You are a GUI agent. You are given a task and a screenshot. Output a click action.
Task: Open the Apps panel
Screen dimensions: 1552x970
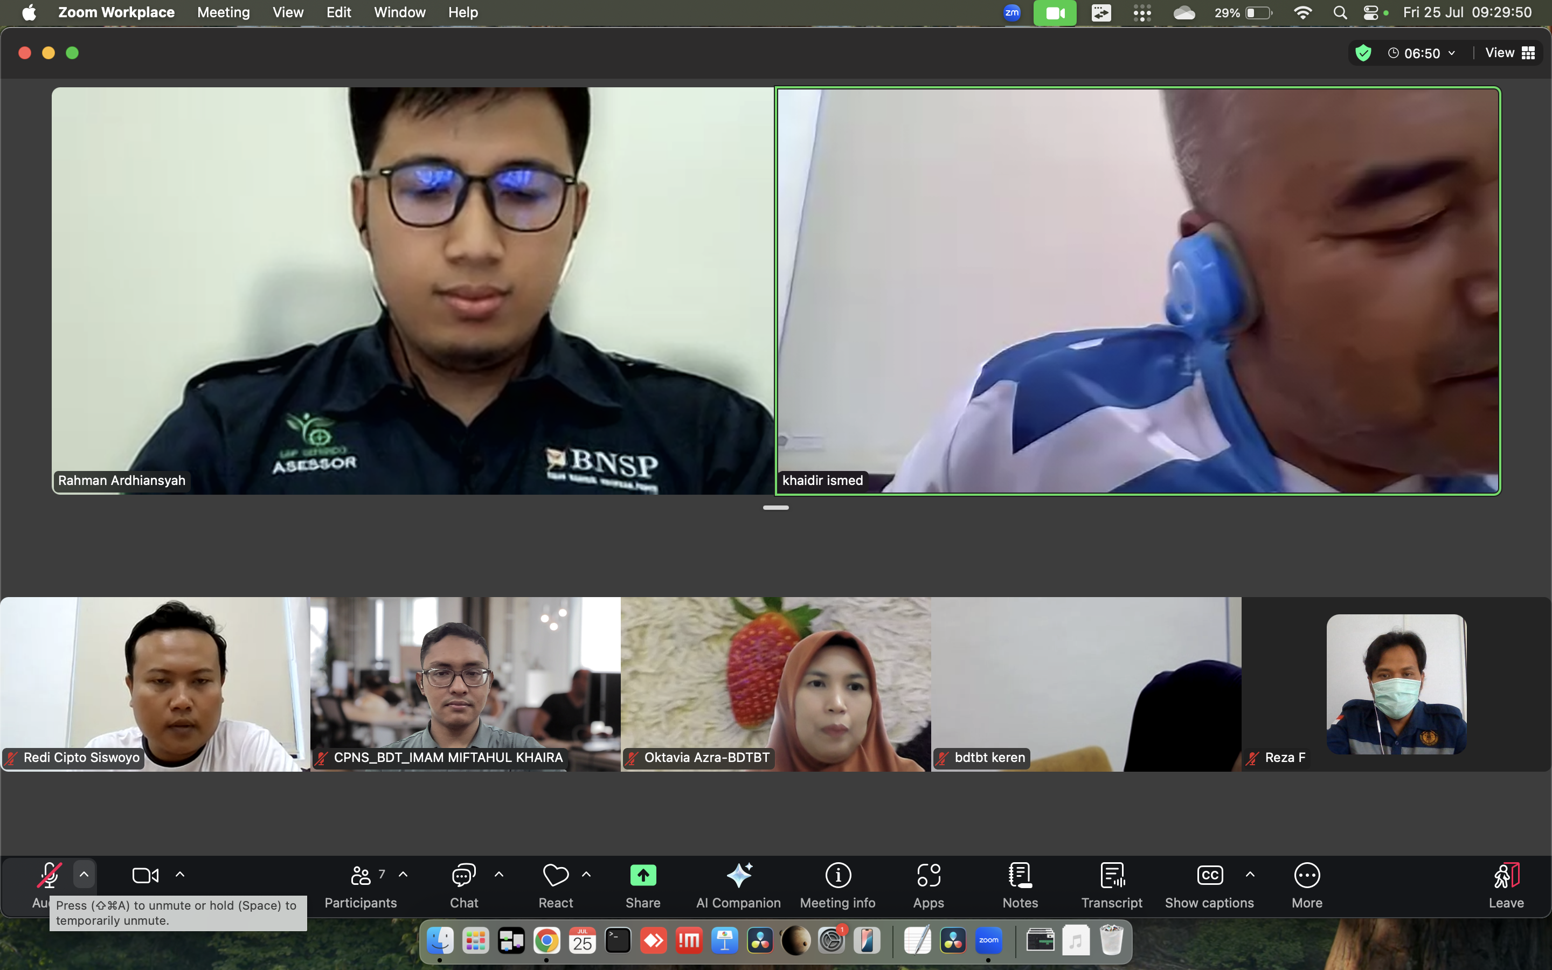tap(928, 884)
